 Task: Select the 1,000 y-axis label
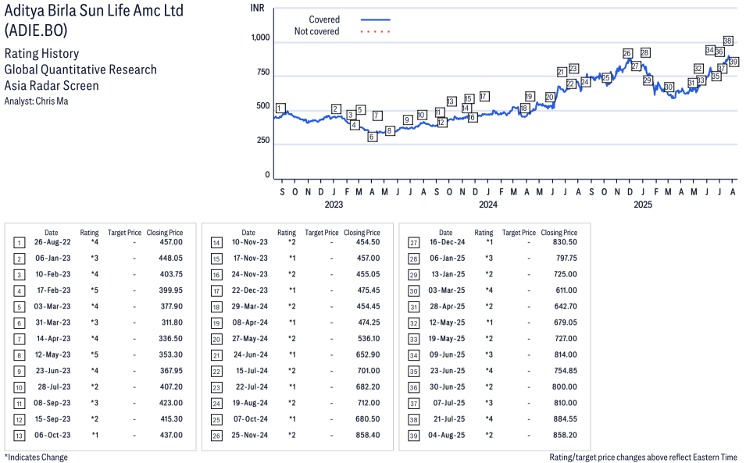pyautogui.click(x=260, y=37)
